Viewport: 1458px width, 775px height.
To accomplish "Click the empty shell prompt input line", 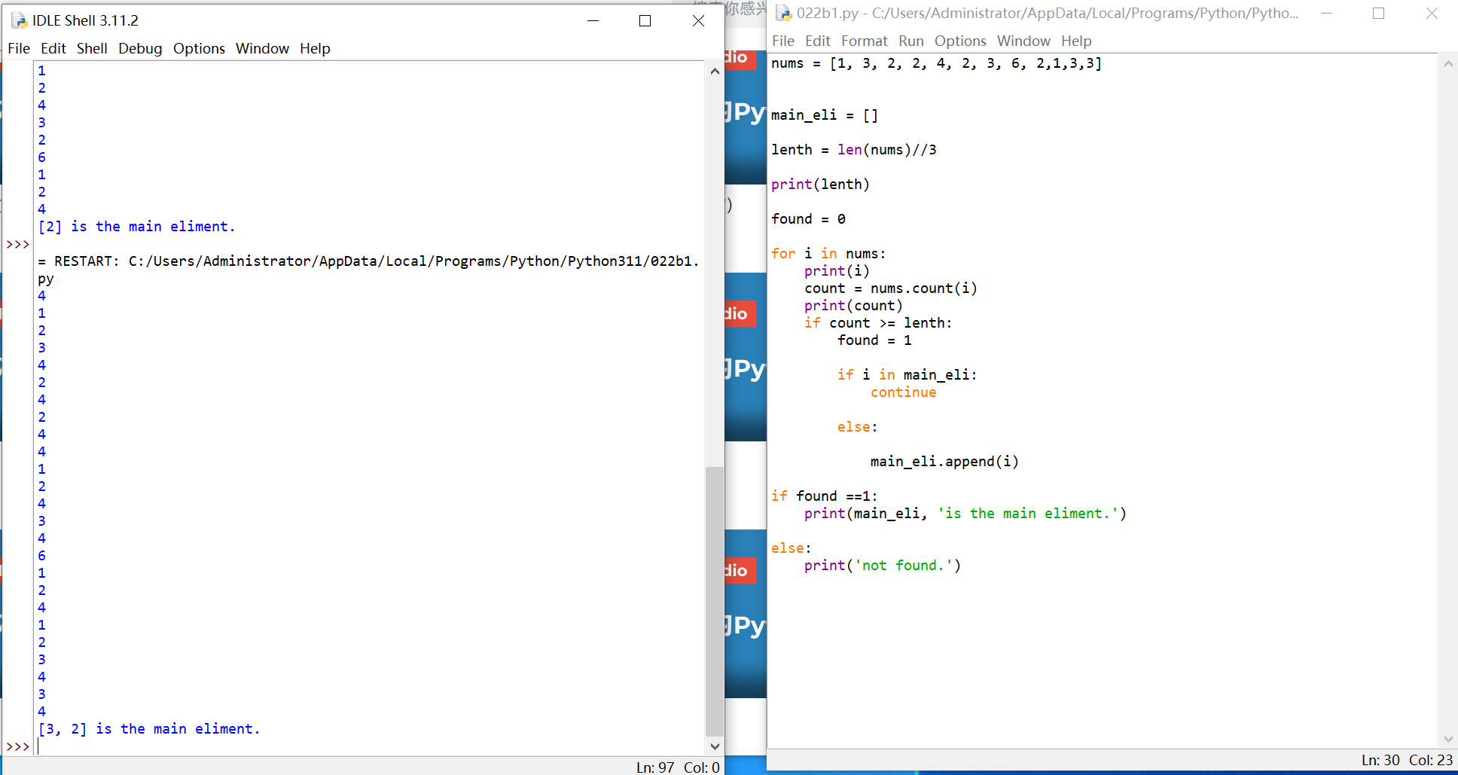I will point(369,746).
